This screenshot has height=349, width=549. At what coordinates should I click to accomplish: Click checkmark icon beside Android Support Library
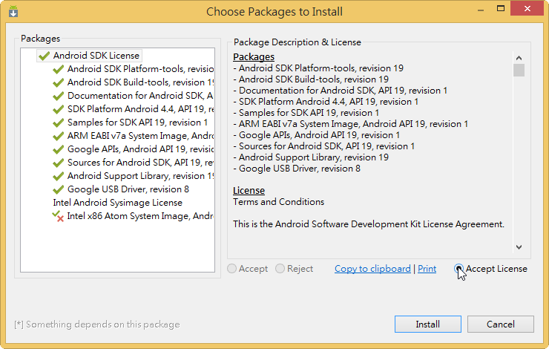pos(58,176)
